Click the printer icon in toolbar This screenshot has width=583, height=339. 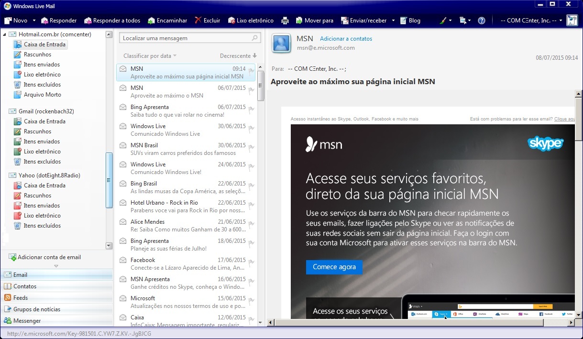coord(285,21)
